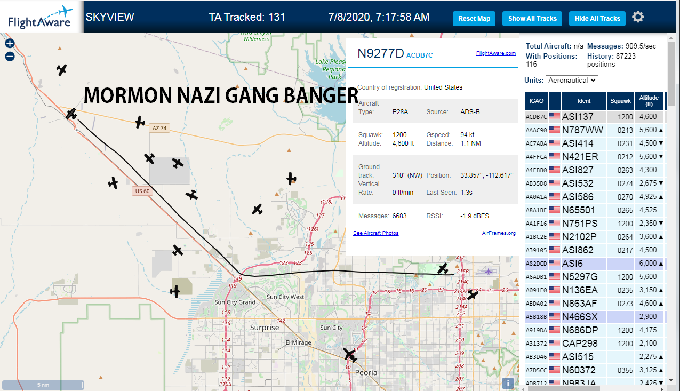680x391 pixels.
Task: Sort the table by Altitude (ft) header
Action: tap(649, 101)
